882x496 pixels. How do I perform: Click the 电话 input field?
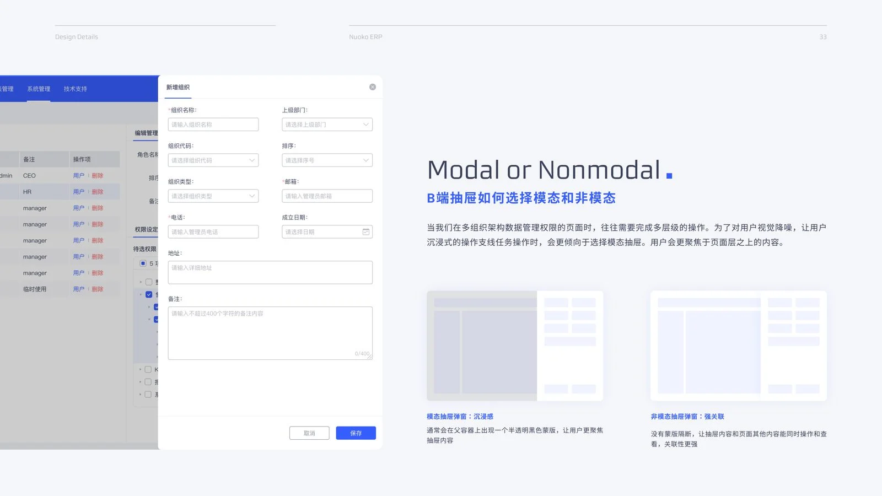coord(213,232)
